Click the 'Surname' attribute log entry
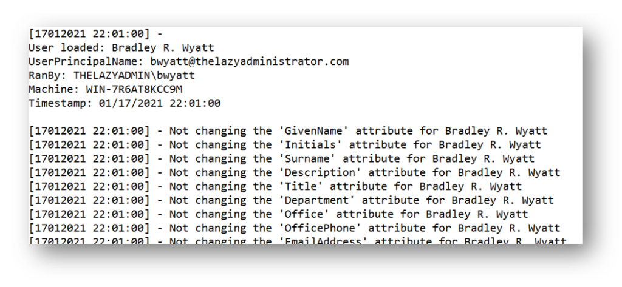 [282, 159]
